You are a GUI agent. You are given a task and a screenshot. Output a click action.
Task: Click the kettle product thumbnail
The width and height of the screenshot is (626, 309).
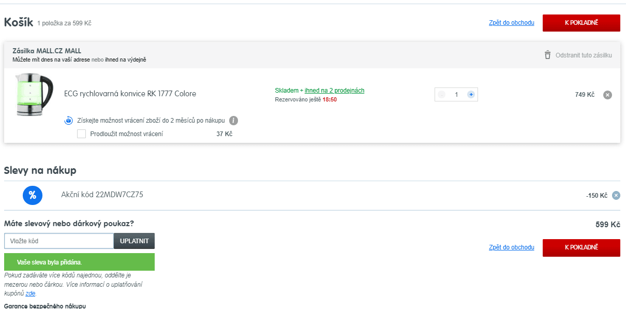[x=35, y=95]
